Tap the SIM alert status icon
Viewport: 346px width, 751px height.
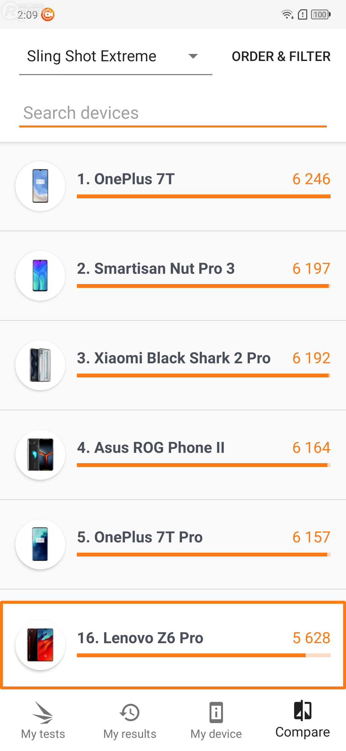tap(302, 14)
